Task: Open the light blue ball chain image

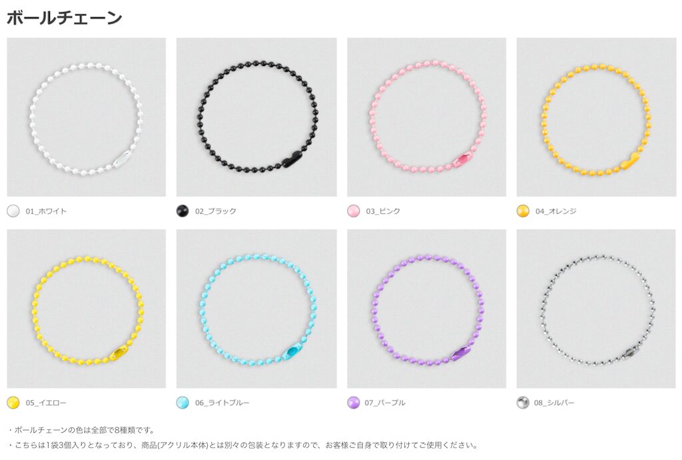Action: click(256, 309)
